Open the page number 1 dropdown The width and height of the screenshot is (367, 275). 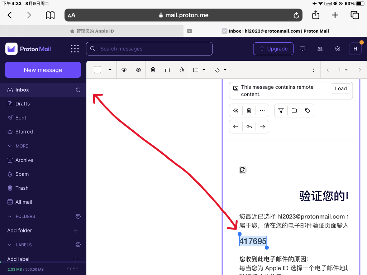click(343, 70)
